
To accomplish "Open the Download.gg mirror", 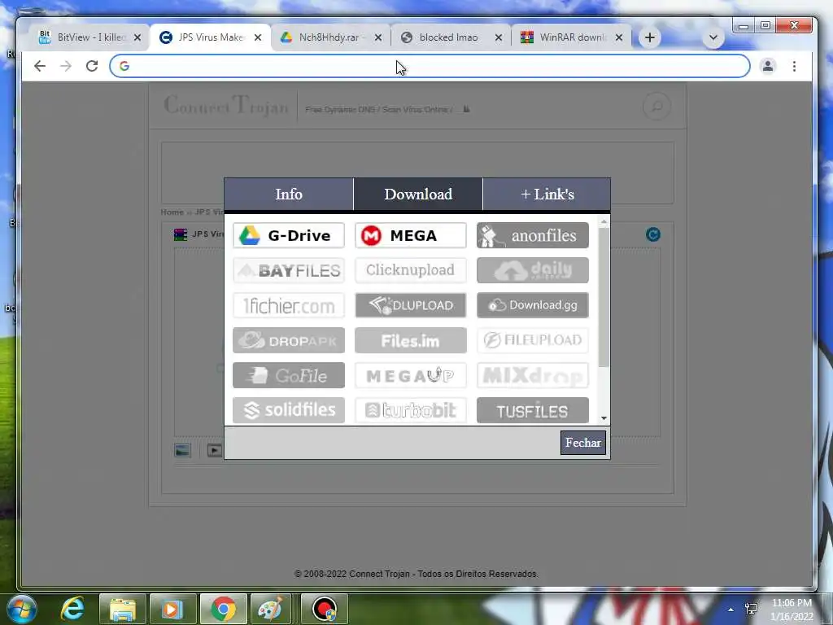I will point(532,306).
